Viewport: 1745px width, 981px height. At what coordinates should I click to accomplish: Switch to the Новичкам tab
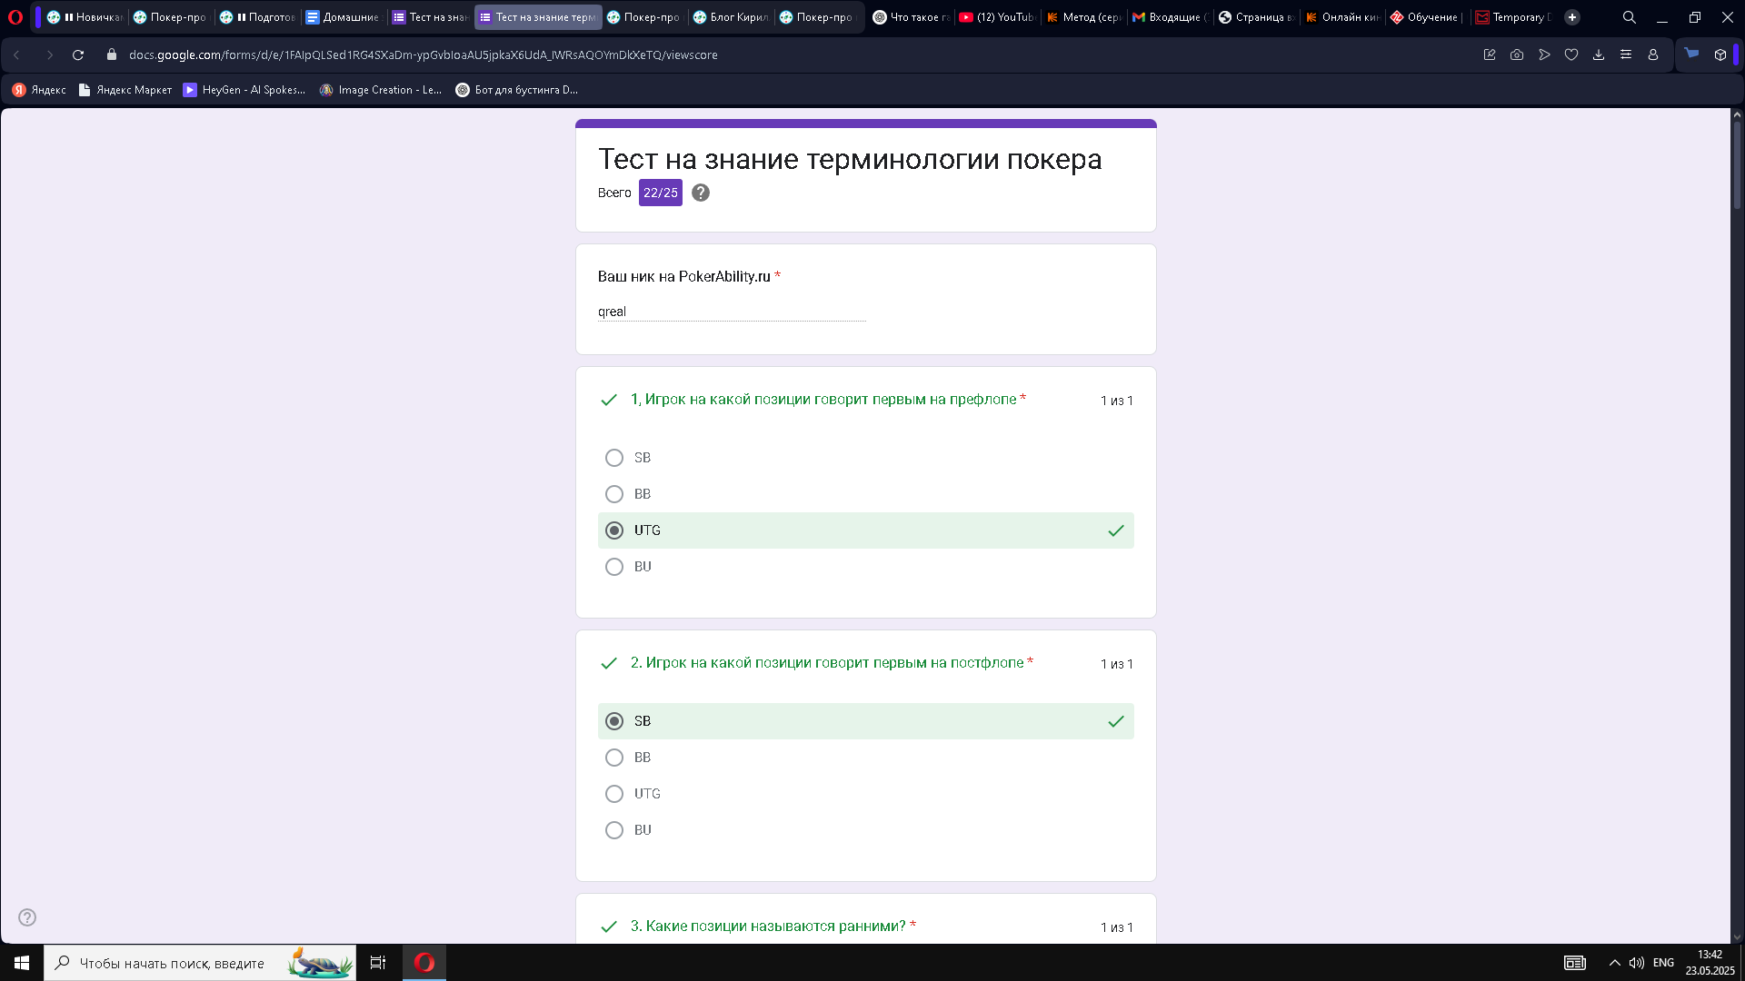85,17
